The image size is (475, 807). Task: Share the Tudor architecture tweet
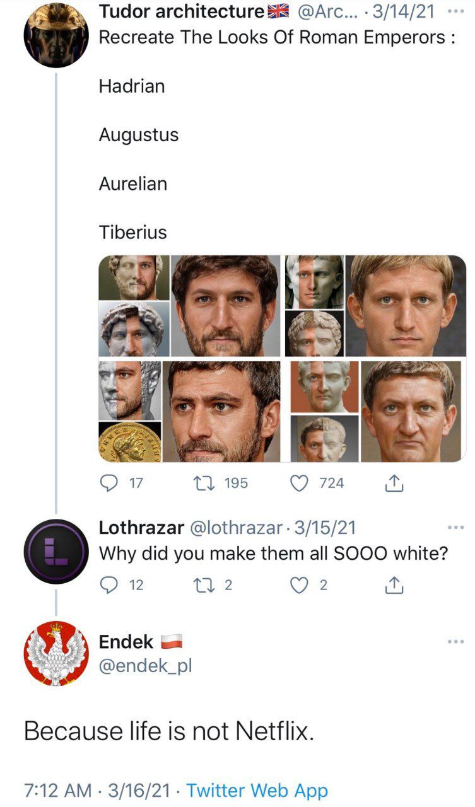point(393,483)
